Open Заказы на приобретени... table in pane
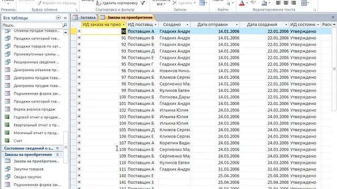This screenshot has width=337, height=189. [x=32, y=161]
